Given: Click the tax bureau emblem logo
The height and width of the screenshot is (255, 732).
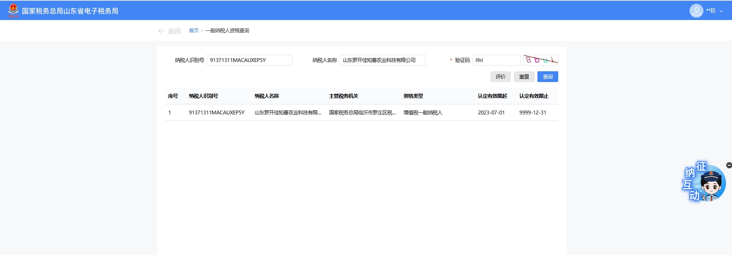Looking at the screenshot, I should point(13,10).
